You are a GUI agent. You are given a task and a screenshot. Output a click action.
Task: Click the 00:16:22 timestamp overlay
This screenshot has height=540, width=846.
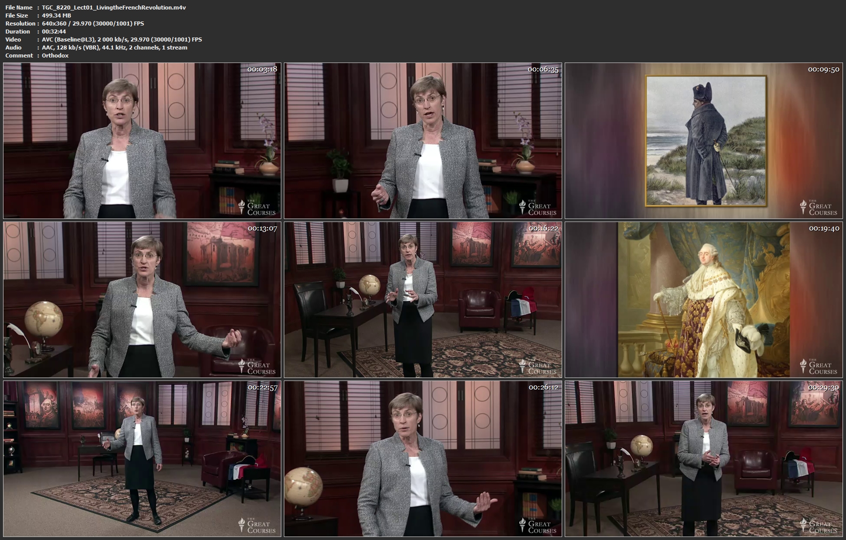coord(543,228)
